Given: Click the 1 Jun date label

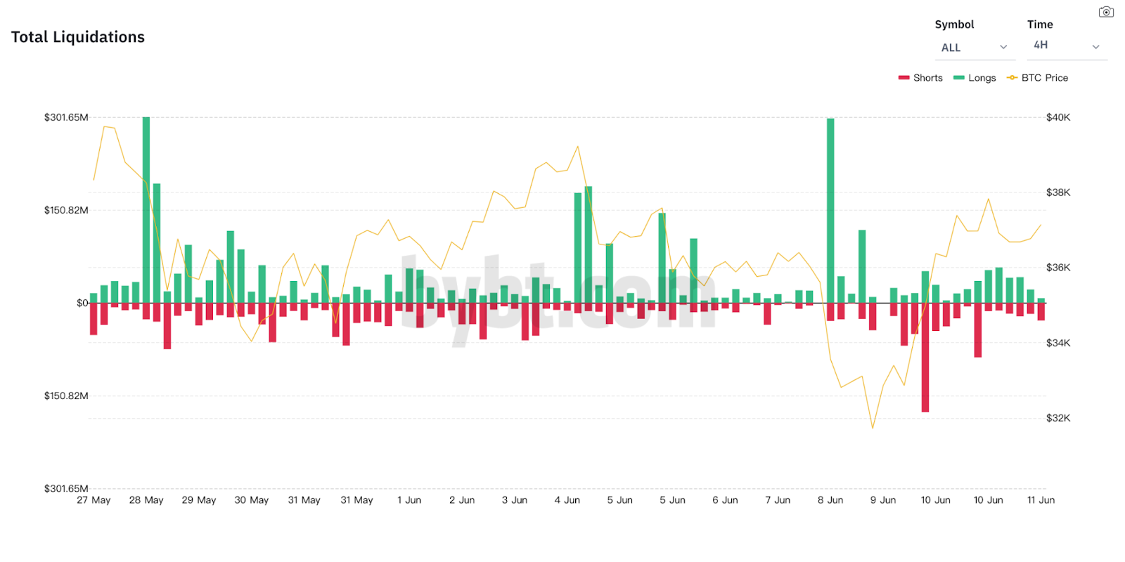Looking at the screenshot, I should pyautogui.click(x=409, y=500).
